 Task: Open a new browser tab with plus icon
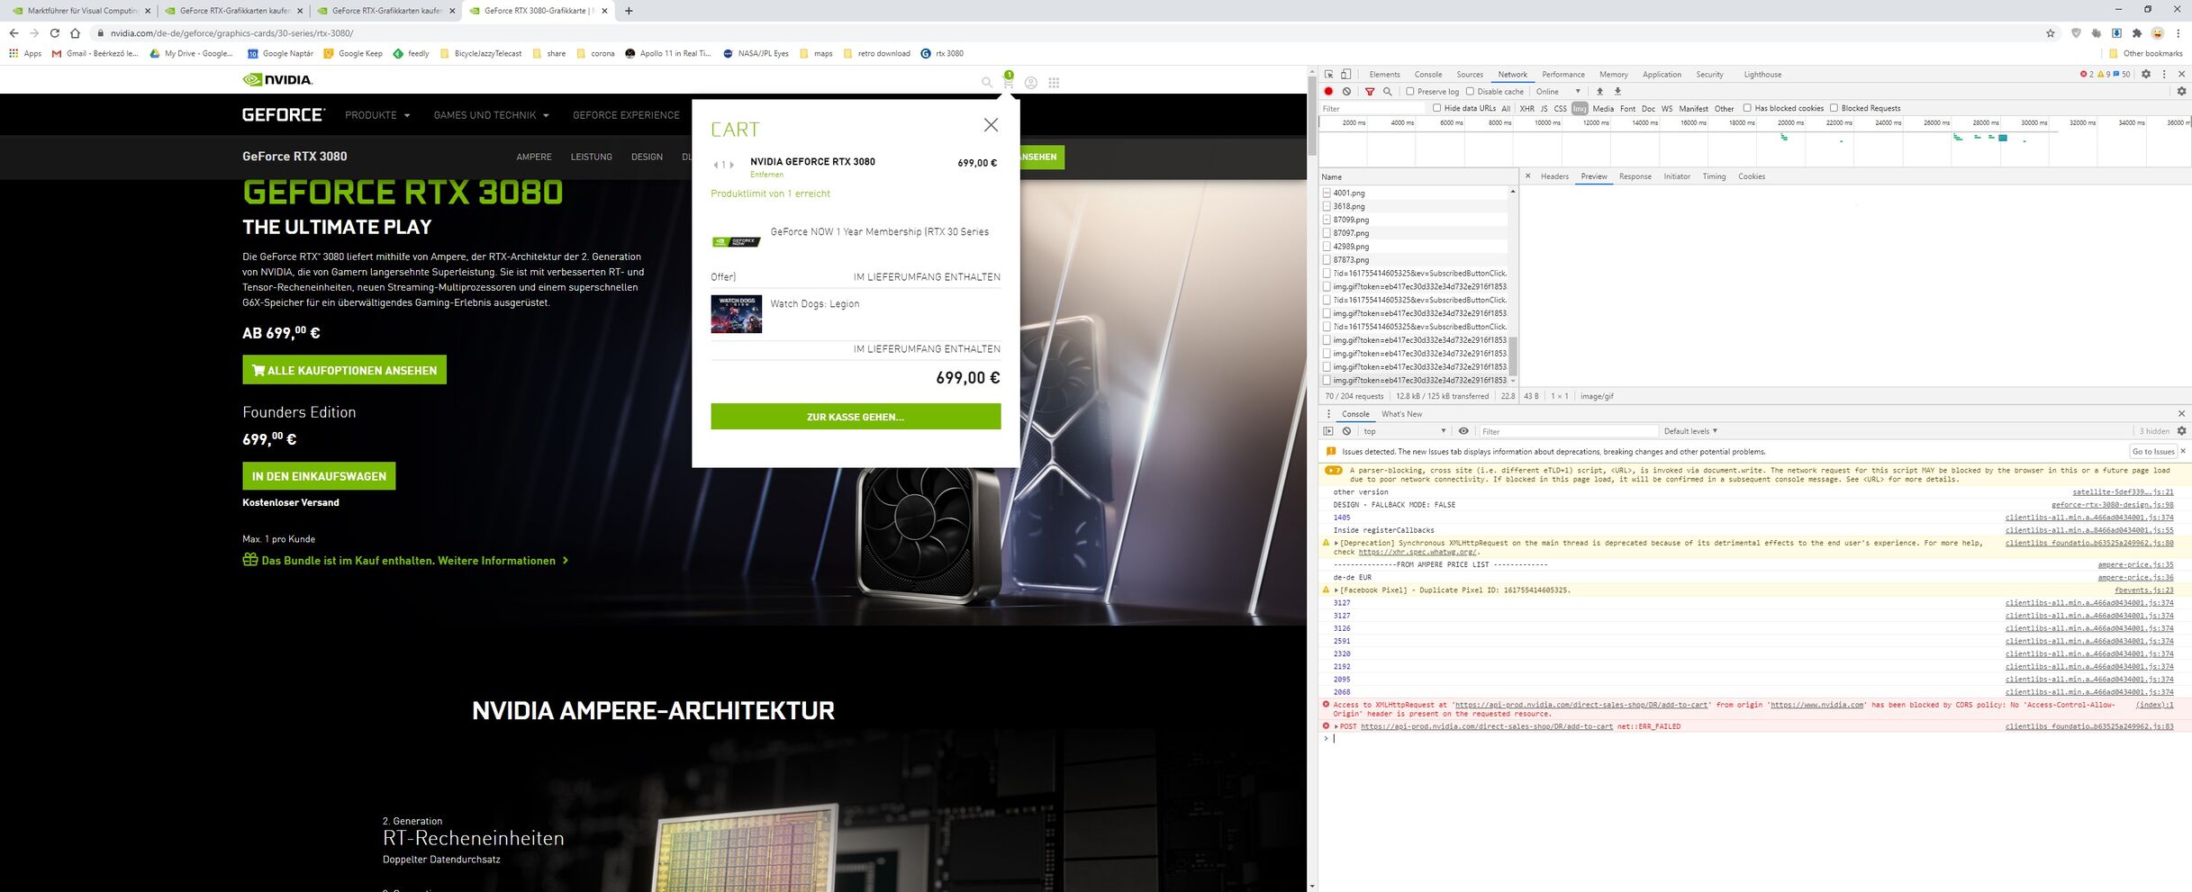pos(629,11)
